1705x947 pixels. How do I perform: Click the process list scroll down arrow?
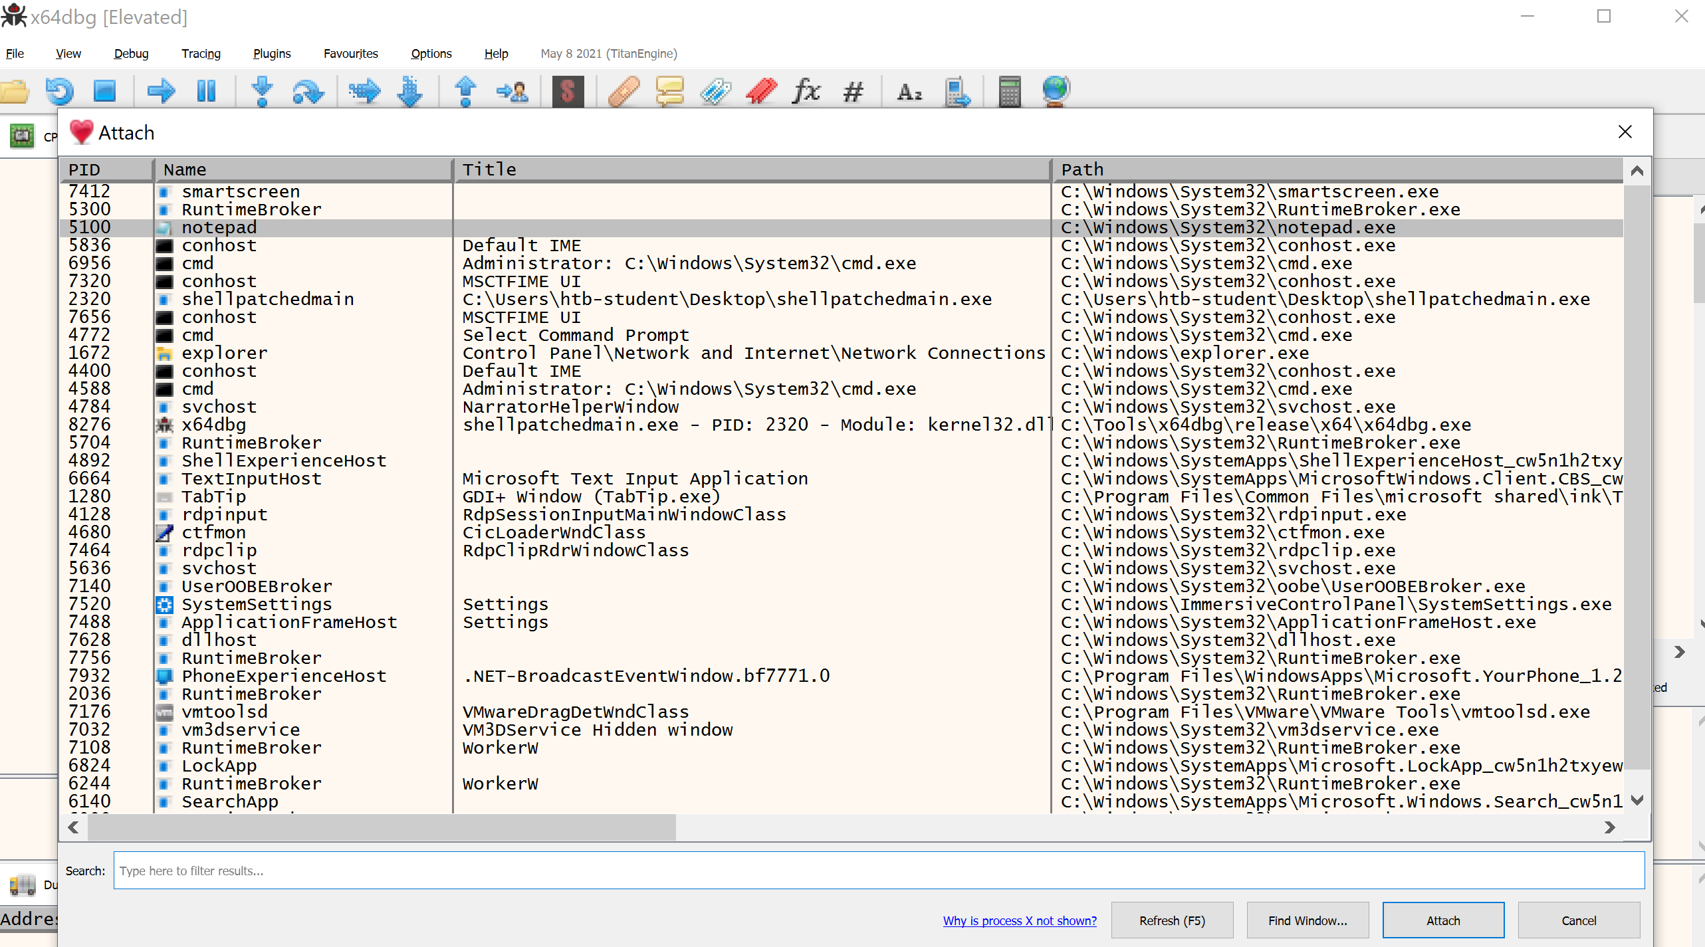click(x=1637, y=799)
